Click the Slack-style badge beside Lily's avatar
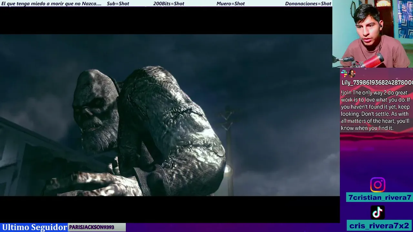 point(344,73)
